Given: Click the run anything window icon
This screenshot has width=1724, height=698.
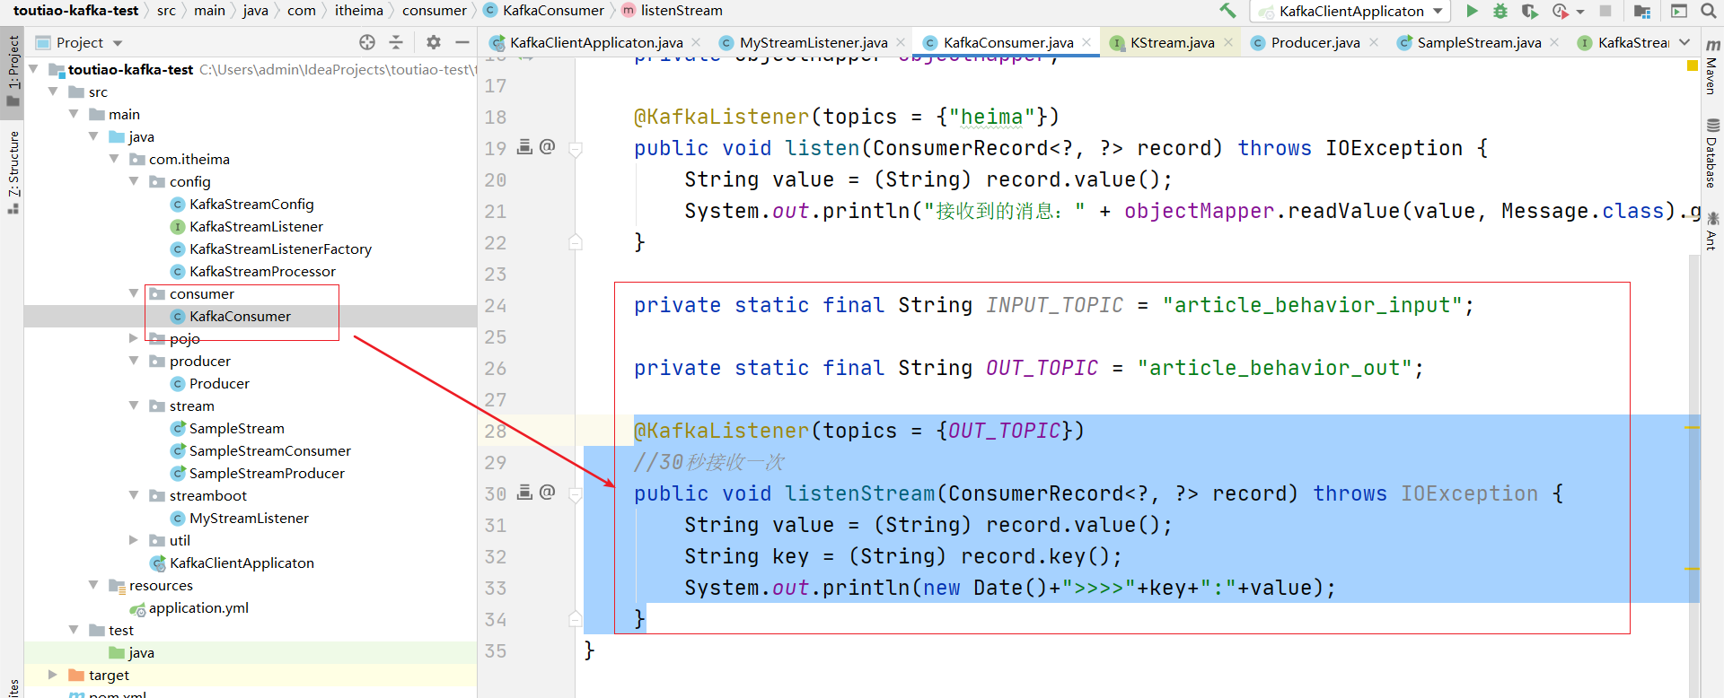Looking at the screenshot, I should pyautogui.click(x=1679, y=11).
